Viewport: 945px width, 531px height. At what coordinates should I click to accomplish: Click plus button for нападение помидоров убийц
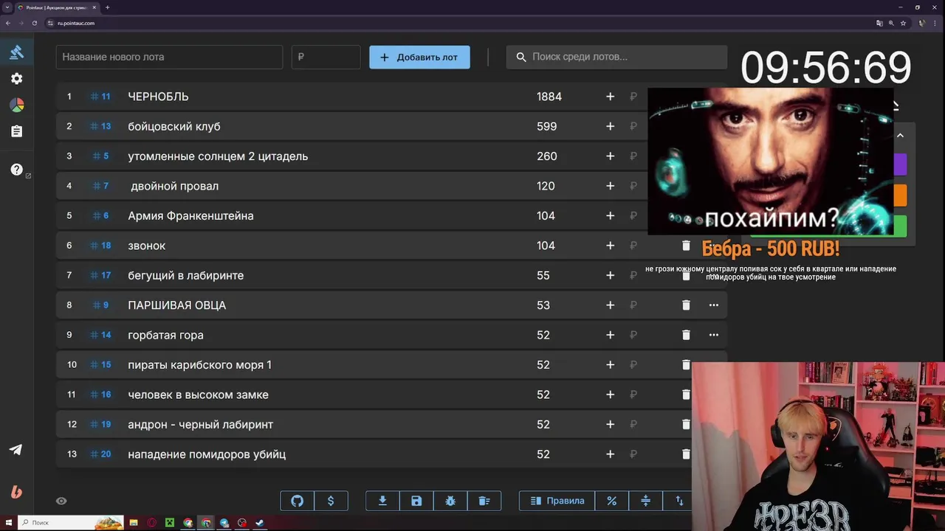pyautogui.click(x=610, y=454)
